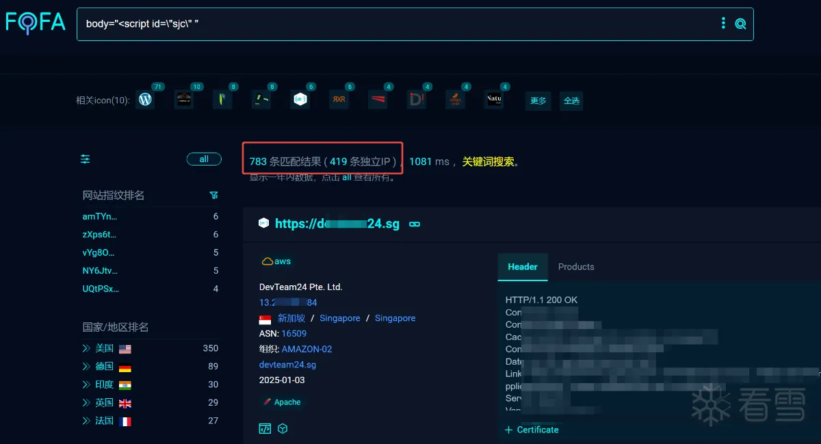The height and width of the screenshot is (444, 821).
Task: Filter by the red D! icon
Action: [416, 100]
